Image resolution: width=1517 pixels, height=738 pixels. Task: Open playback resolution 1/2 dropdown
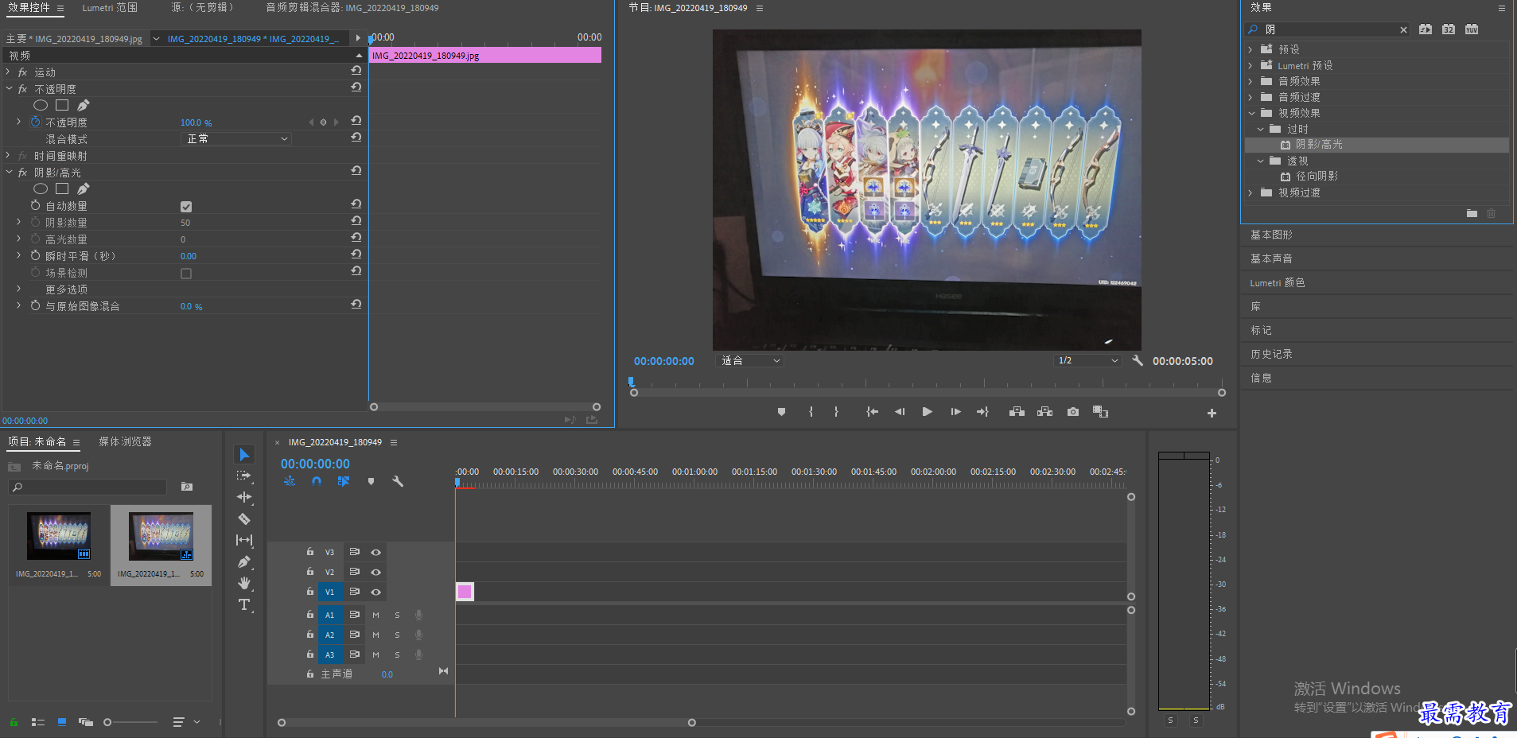1087,360
